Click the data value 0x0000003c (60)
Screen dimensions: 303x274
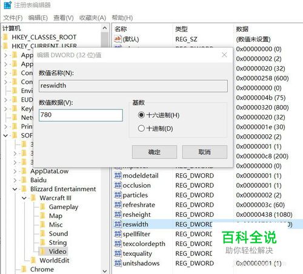coord(260,205)
